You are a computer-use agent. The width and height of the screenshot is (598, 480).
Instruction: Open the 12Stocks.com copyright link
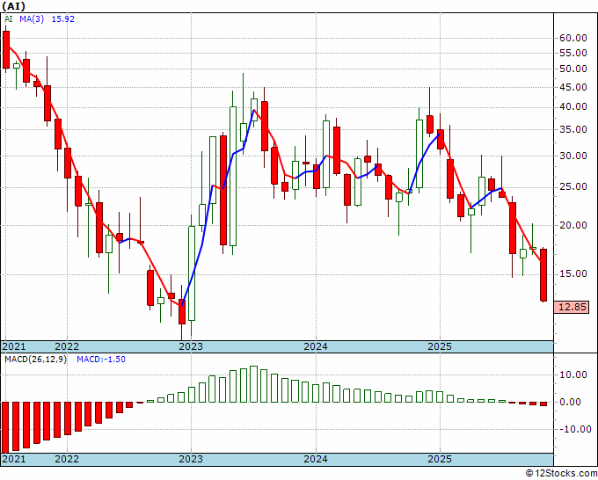click(x=561, y=474)
